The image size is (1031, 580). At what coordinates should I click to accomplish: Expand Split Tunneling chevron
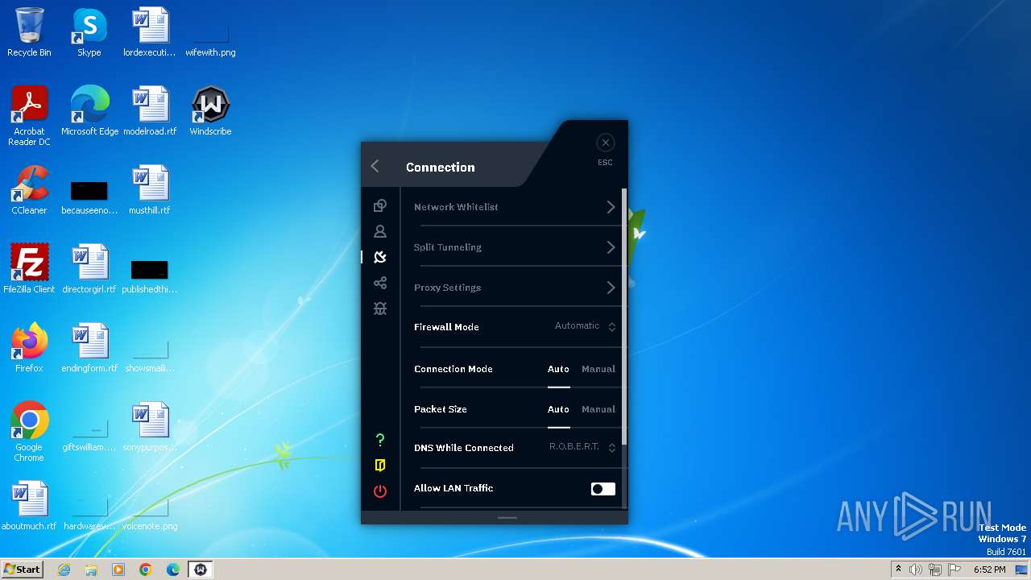click(x=611, y=247)
